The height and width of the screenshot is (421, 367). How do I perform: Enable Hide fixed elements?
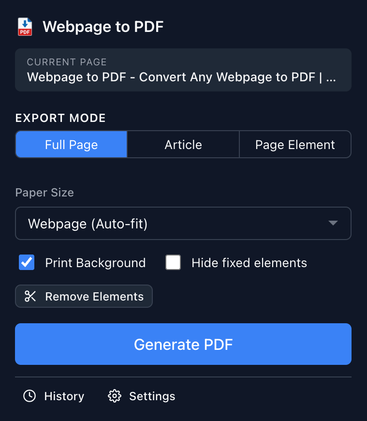tap(173, 262)
